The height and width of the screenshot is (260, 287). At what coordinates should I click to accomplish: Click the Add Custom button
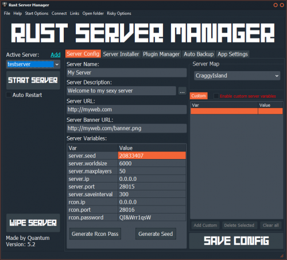[205, 225]
